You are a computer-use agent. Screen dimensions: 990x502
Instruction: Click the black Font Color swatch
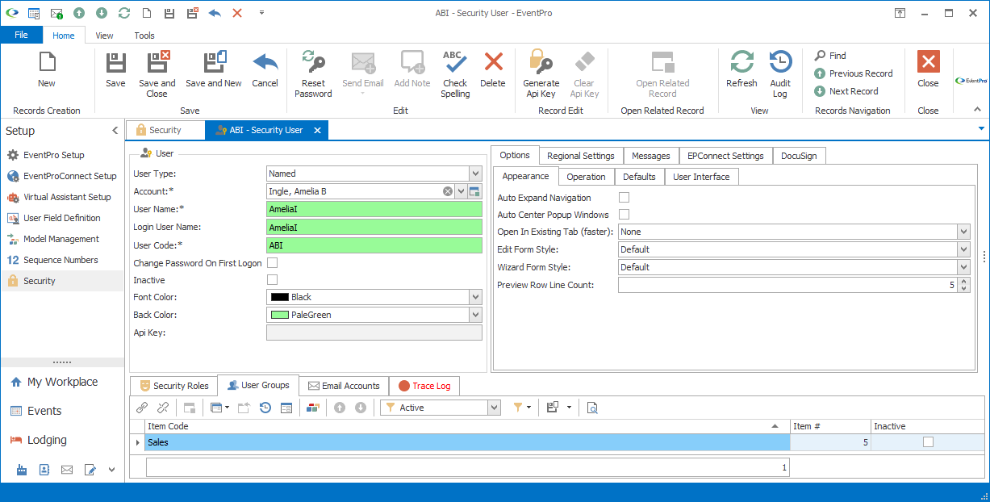click(279, 297)
